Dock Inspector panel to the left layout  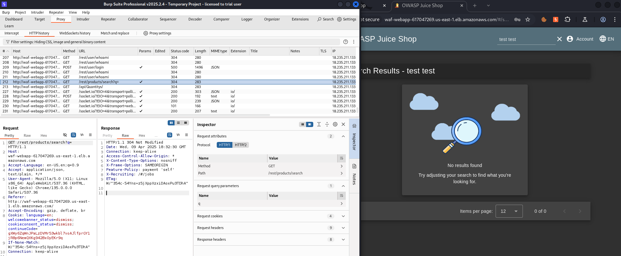click(303, 124)
